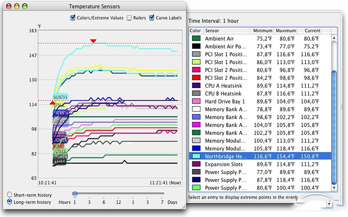
Task: Select the Hard Drive Bay 1 row
Action: pos(260,102)
